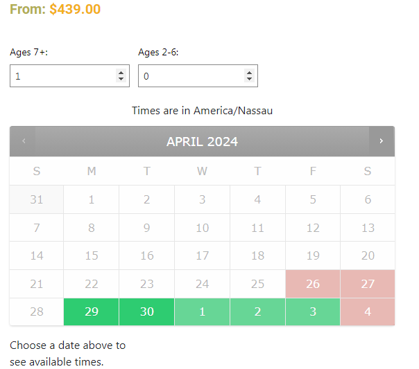Choose May 2 in the bottom row
419x369 pixels.
[x=257, y=312]
